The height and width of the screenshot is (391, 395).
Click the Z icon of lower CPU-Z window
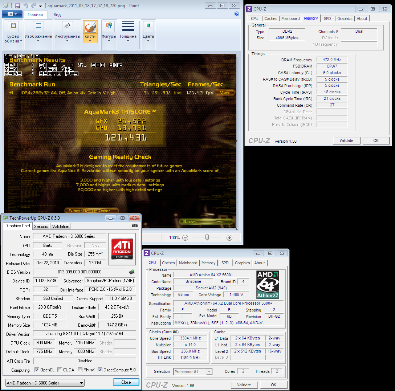[147, 253]
